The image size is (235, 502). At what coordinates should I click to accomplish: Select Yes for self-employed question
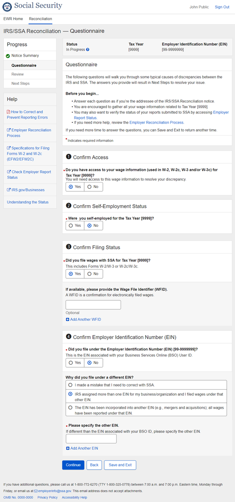click(x=75, y=226)
